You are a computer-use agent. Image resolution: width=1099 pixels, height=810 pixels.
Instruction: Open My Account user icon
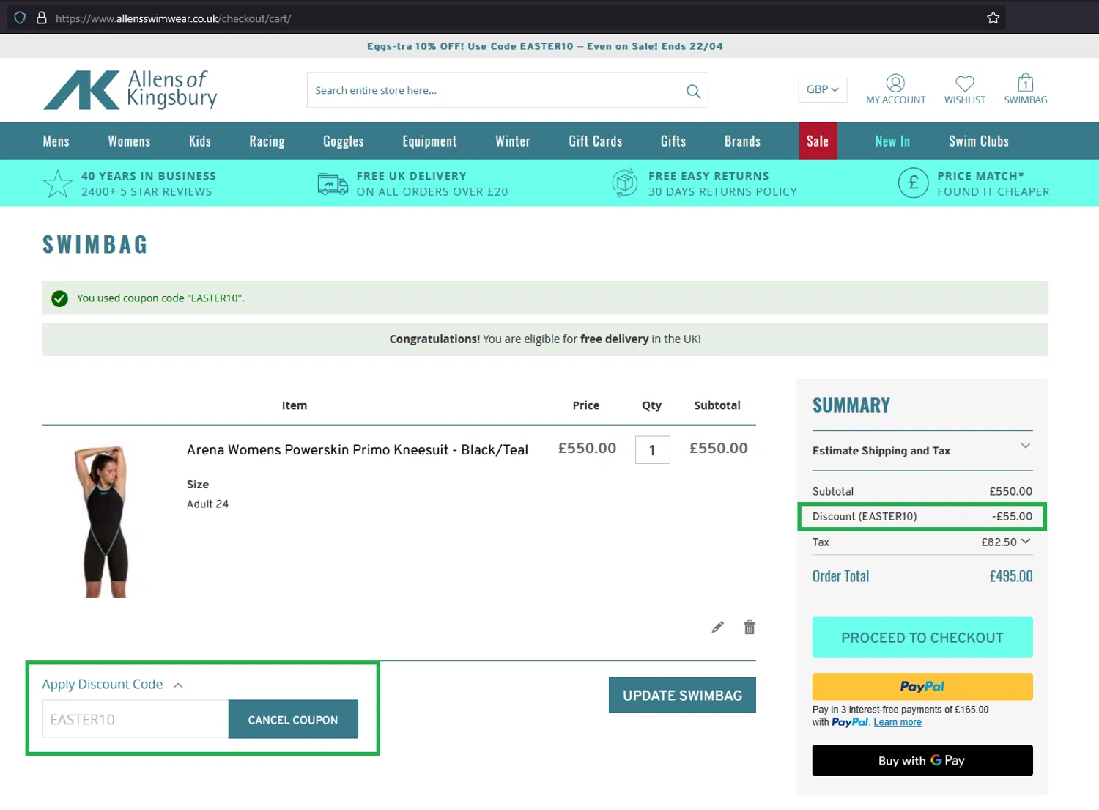895,83
